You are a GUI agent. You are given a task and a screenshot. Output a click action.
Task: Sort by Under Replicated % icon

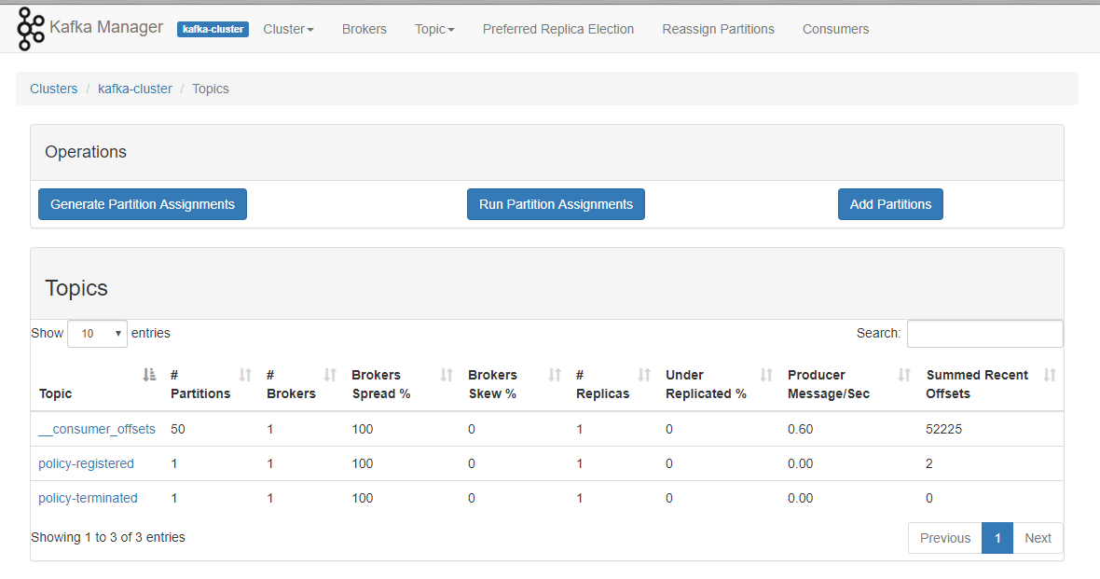pos(766,375)
